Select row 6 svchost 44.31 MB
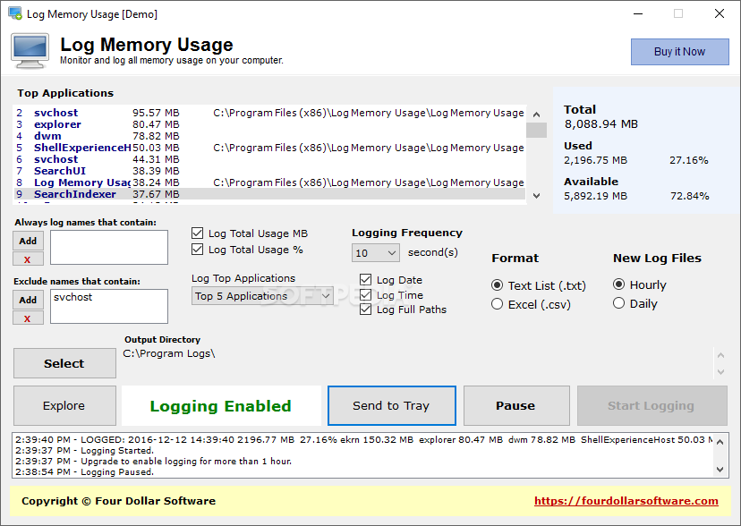Image resolution: width=741 pixels, height=526 pixels. tap(269, 159)
